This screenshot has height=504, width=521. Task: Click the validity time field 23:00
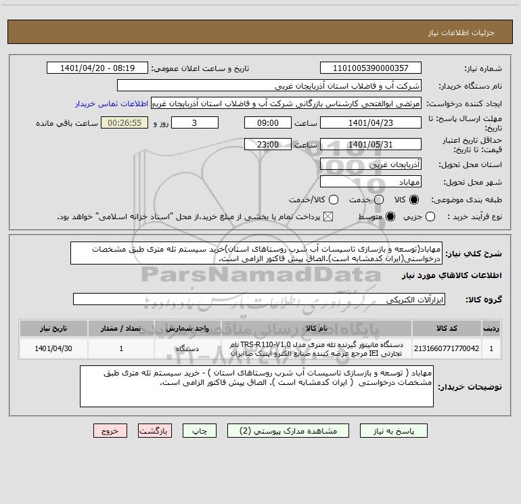click(268, 144)
